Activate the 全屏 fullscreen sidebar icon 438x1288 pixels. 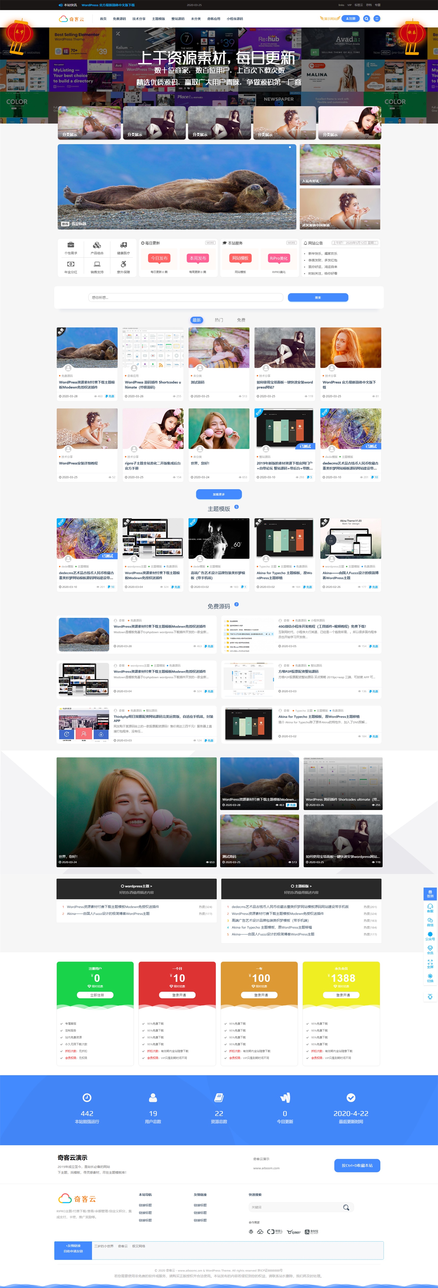[x=430, y=964]
